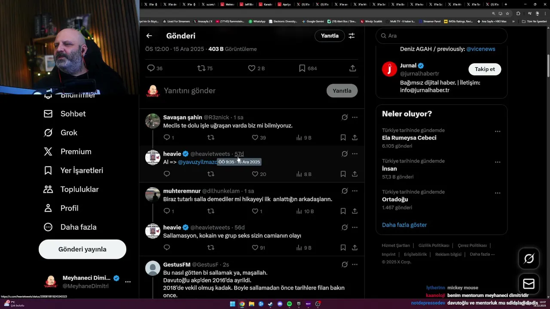Open Google Gemini bookmark in bookmarks bar

[x=313, y=21]
